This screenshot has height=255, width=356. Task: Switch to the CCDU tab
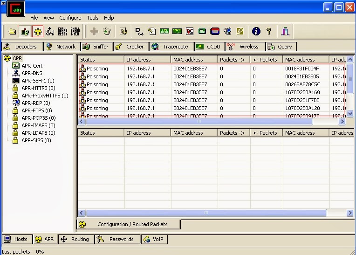click(209, 47)
